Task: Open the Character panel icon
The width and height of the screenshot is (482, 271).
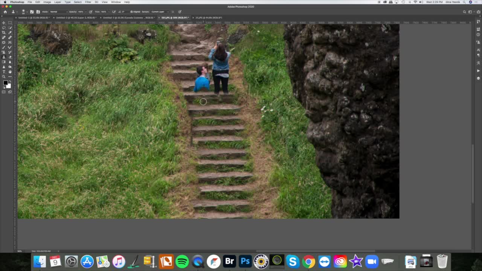Action: [x=478, y=49]
